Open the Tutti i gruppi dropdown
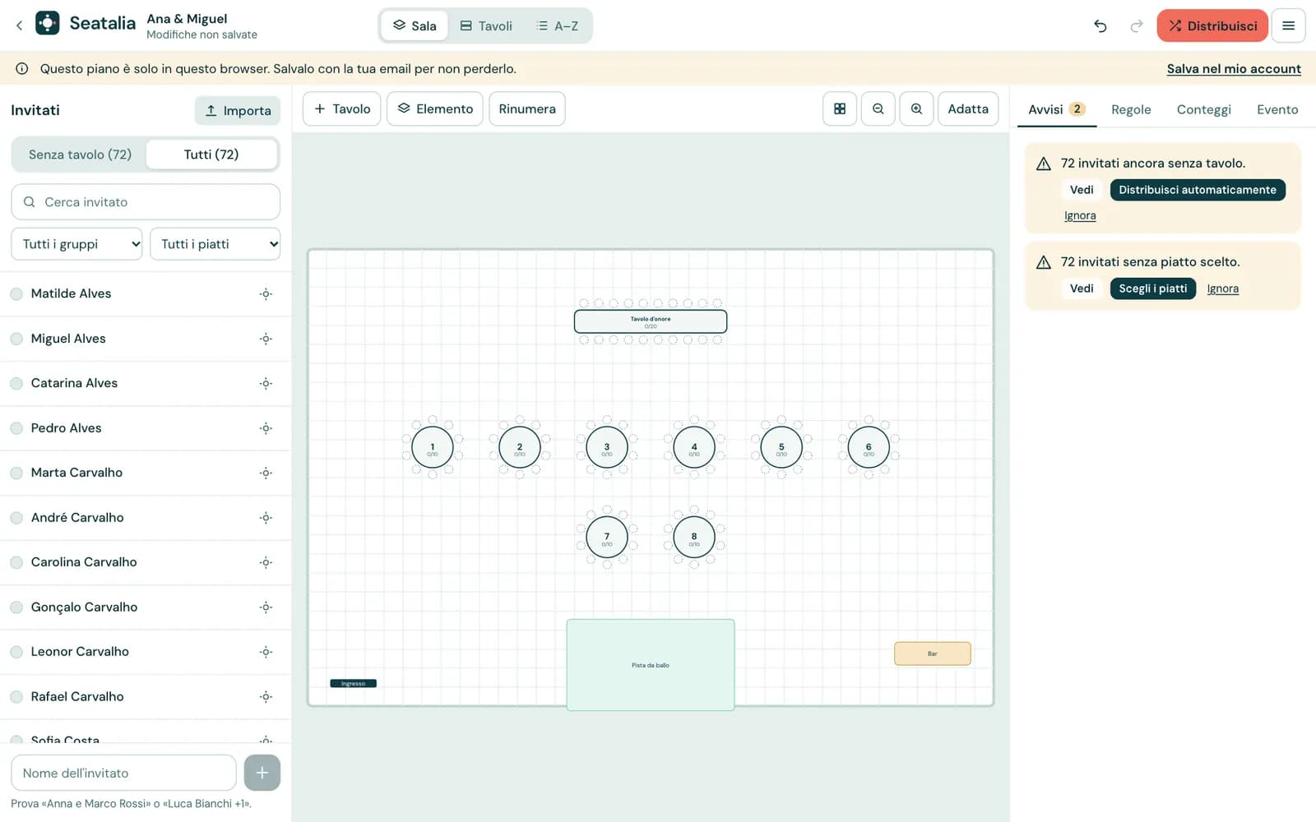 coord(76,244)
